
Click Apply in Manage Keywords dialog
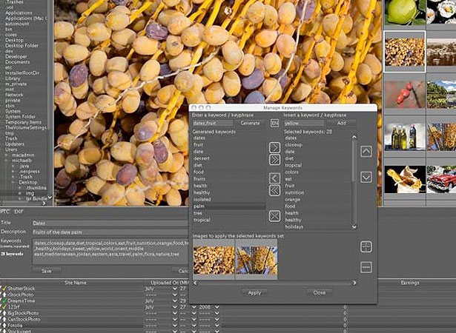254,292
